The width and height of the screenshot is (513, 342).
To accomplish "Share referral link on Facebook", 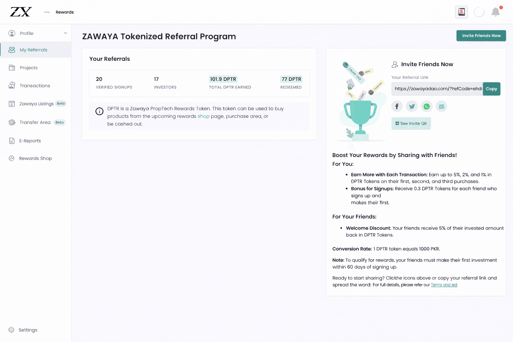I will click(x=397, y=107).
